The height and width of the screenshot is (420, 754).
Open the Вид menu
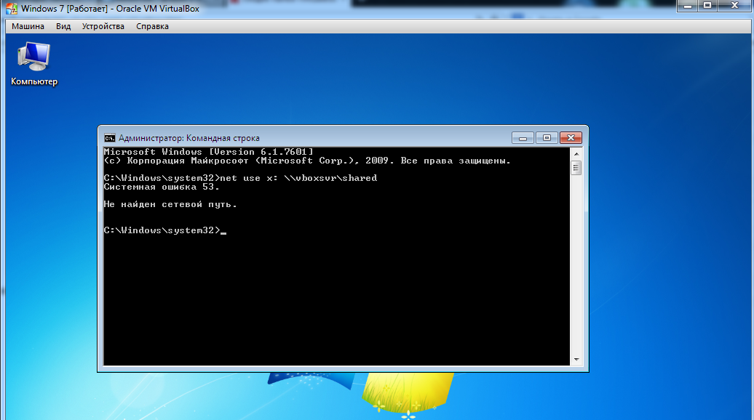[63, 26]
